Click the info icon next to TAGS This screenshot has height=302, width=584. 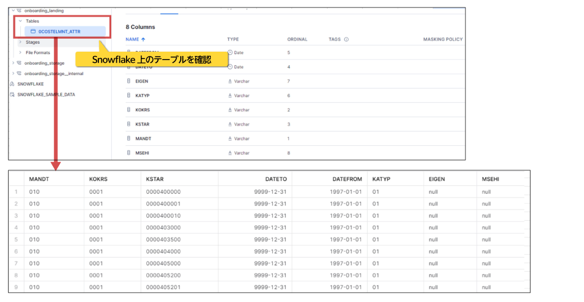(347, 39)
